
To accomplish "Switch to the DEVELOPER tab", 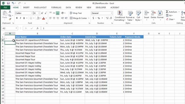I will tap(101, 8).
